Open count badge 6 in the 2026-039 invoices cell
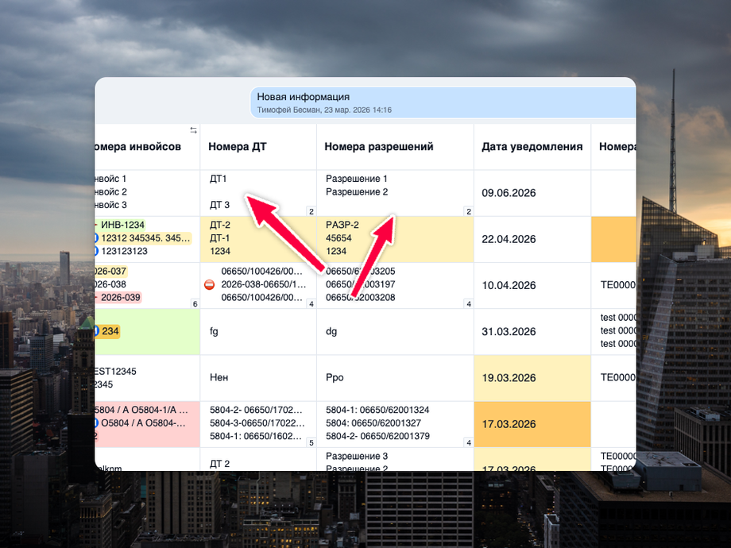 tap(195, 304)
